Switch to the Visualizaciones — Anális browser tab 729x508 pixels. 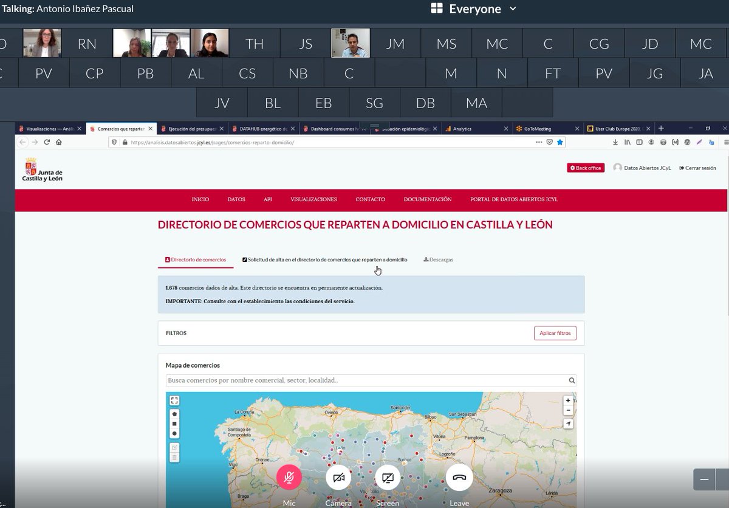[50, 129]
